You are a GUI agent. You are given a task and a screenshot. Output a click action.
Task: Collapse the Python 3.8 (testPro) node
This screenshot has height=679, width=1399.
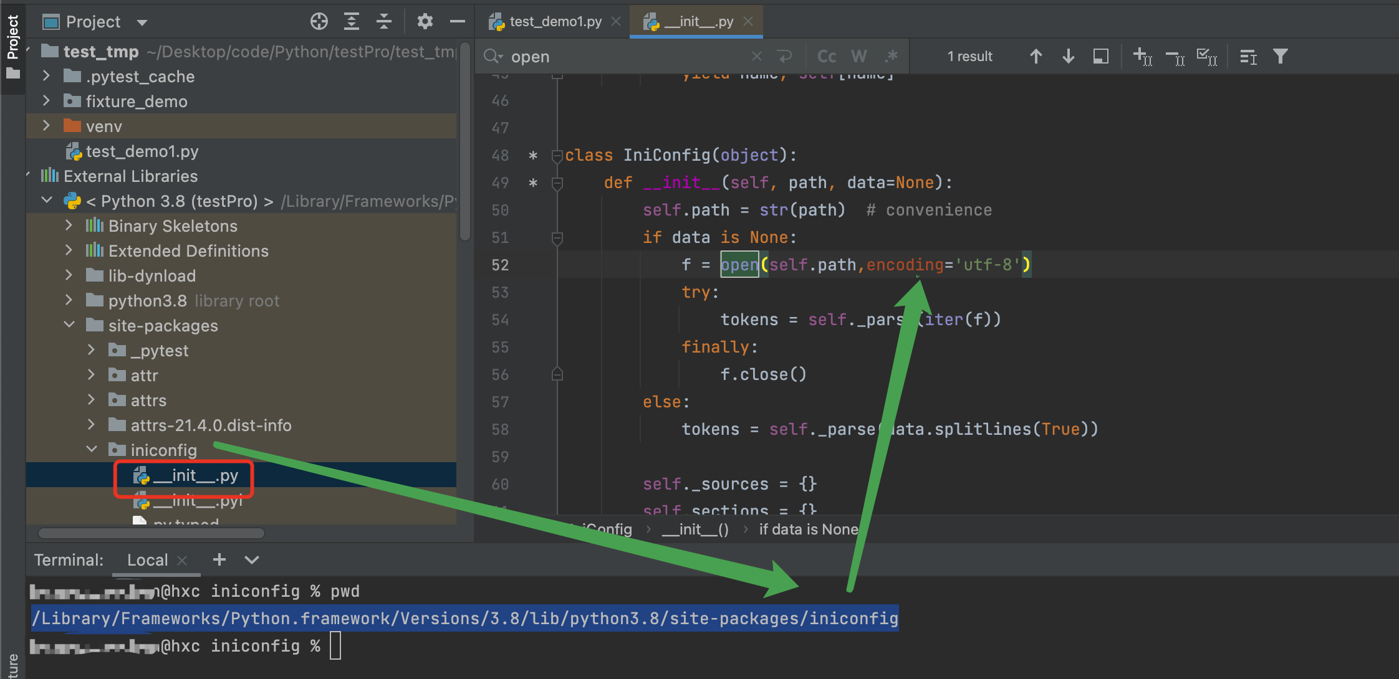[x=46, y=201]
